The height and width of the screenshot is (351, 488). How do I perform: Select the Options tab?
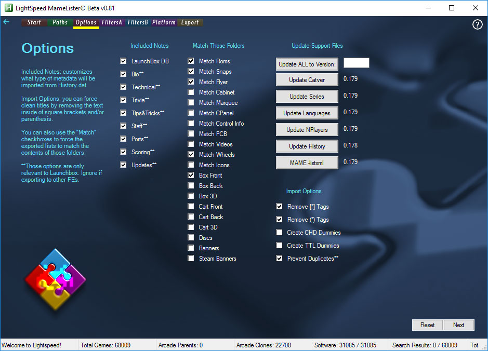click(x=86, y=22)
